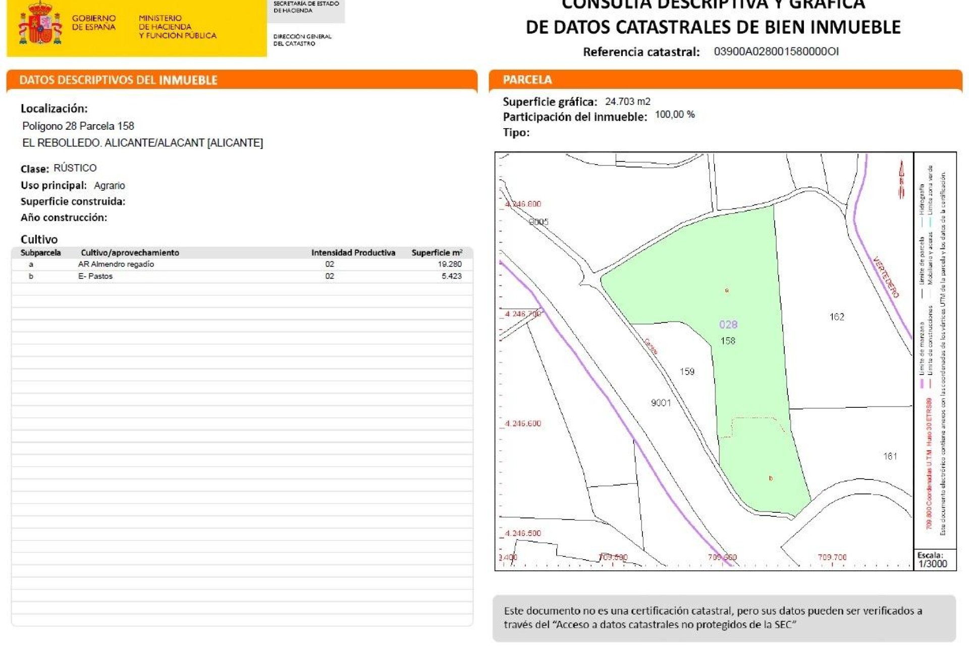969x646 pixels.
Task: Click the 4.246.600 coordinate label
Action: click(523, 423)
